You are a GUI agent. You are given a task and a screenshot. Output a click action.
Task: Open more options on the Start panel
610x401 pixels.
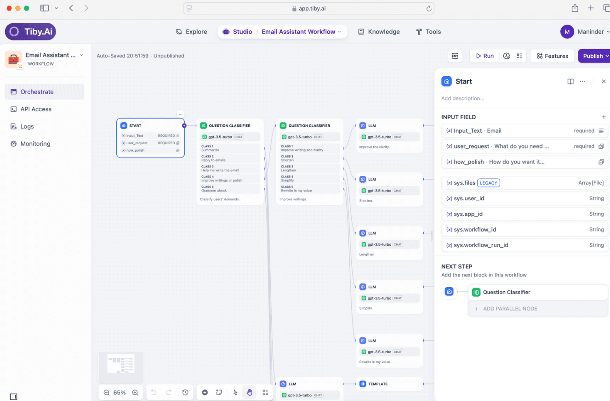click(x=582, y=81)
